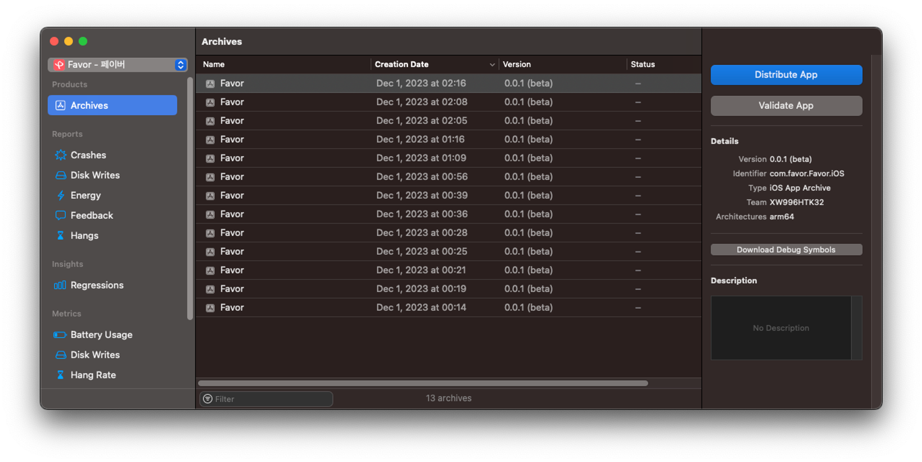The height and width of the screenshot is (462, 922).
Task: Click the Crashes starburst icon
Action: (60, 155)
